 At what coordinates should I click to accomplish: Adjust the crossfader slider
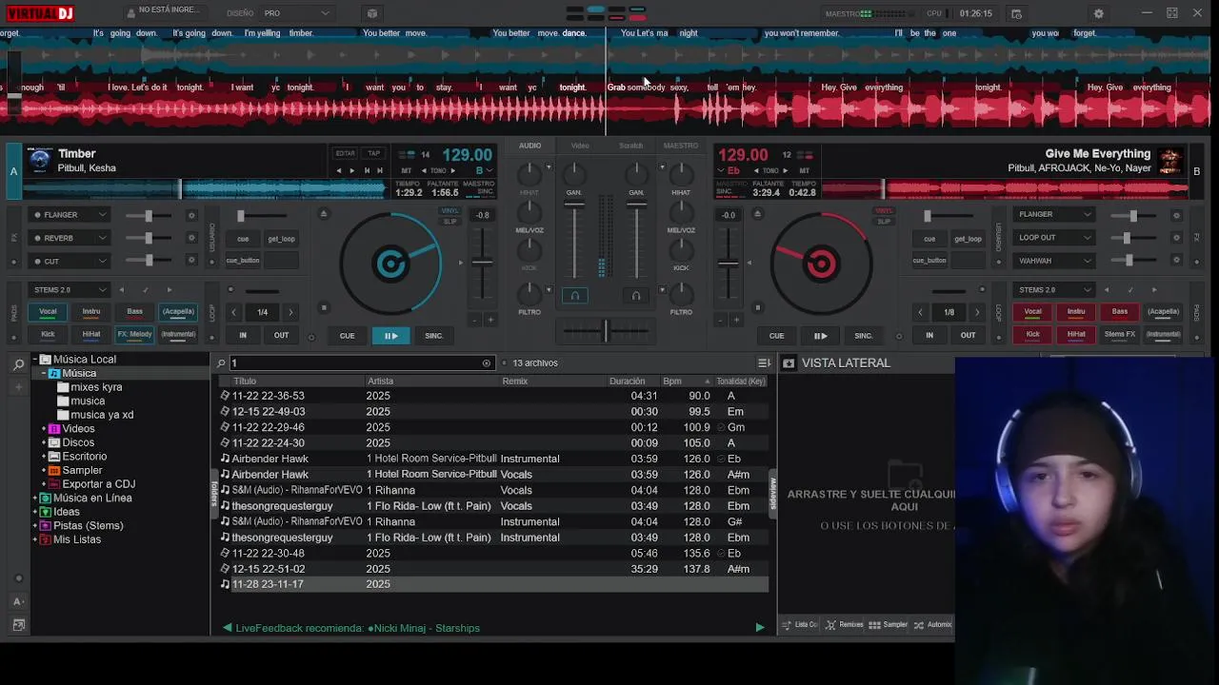click(x=605, y=331)
